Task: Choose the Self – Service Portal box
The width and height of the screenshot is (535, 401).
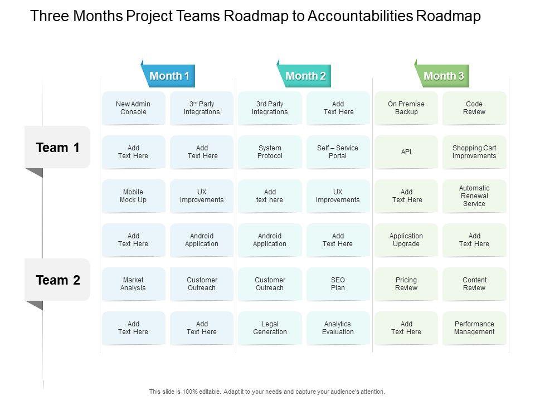Action: [338, 152]
